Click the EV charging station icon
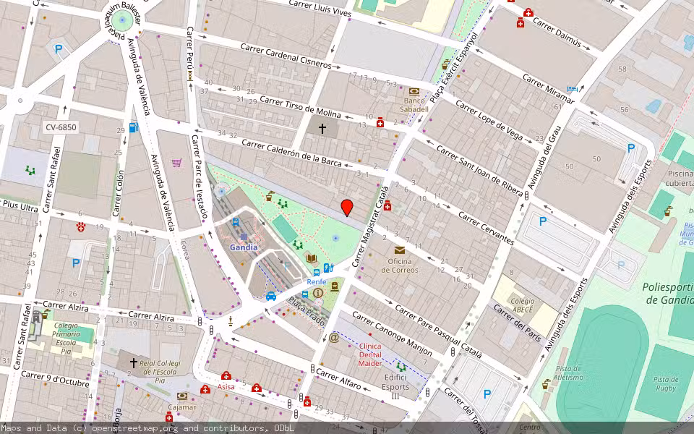 [327, 267]
